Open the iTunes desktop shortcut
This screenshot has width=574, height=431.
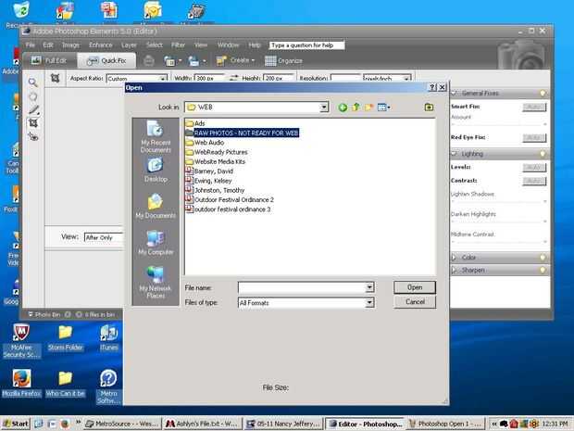click(x=108, y=338)
